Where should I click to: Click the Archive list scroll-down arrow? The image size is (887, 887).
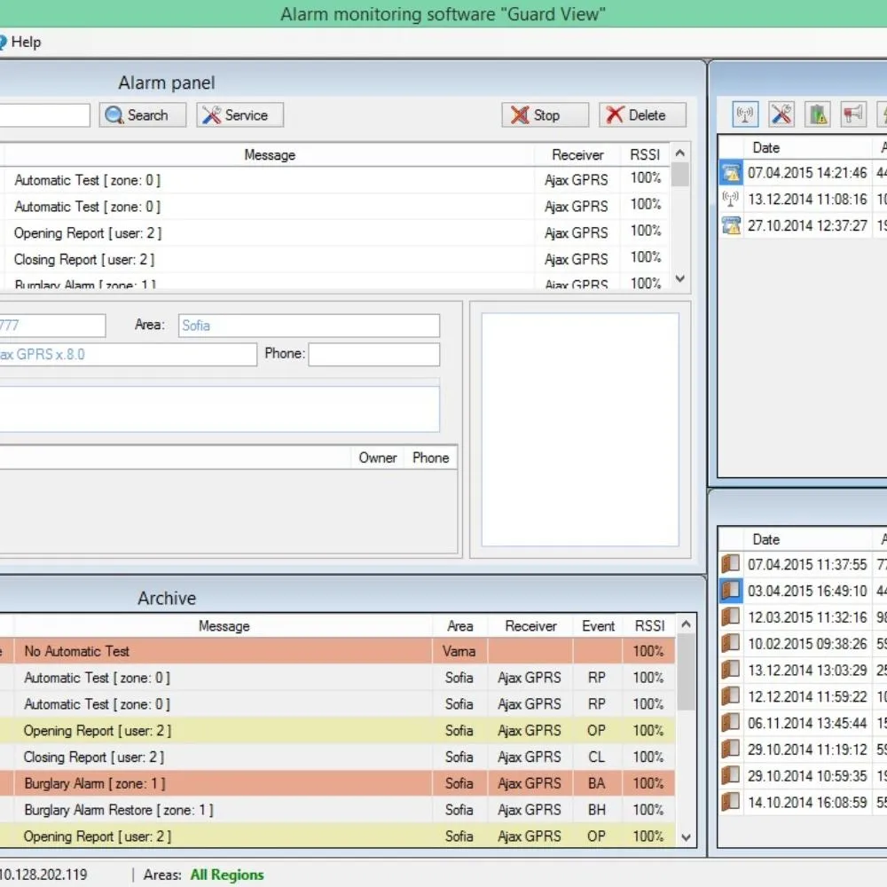(x=687, y=837)
